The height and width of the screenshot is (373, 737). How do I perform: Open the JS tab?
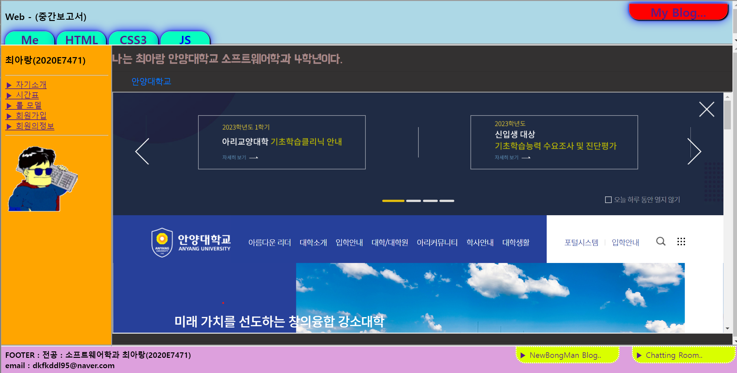point(185,39)
